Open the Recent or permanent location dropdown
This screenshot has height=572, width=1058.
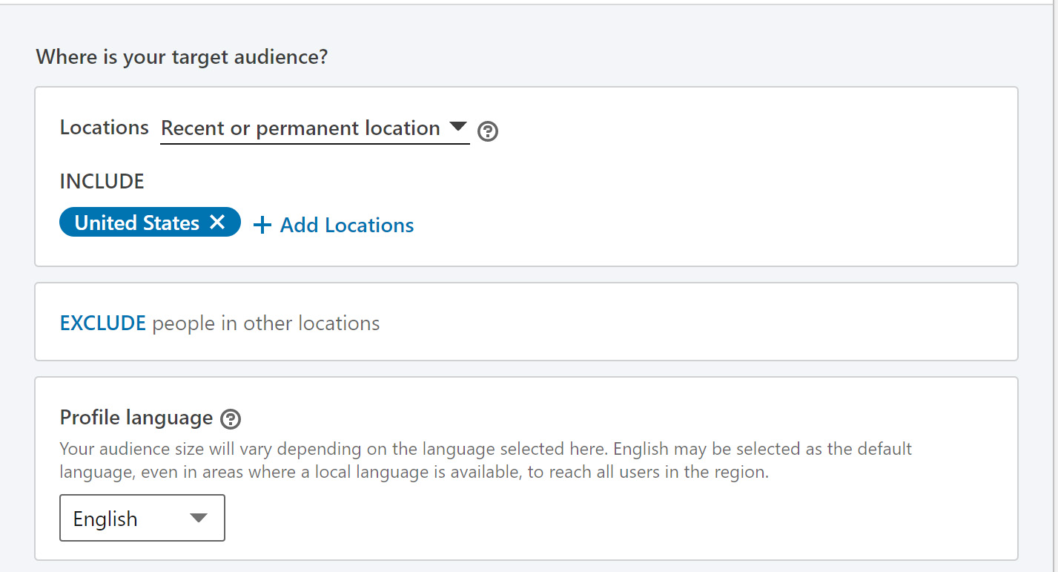314,128
